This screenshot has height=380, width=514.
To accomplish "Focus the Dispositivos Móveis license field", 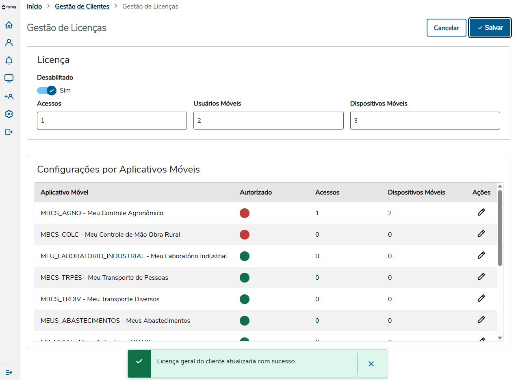I will point(425,121).
